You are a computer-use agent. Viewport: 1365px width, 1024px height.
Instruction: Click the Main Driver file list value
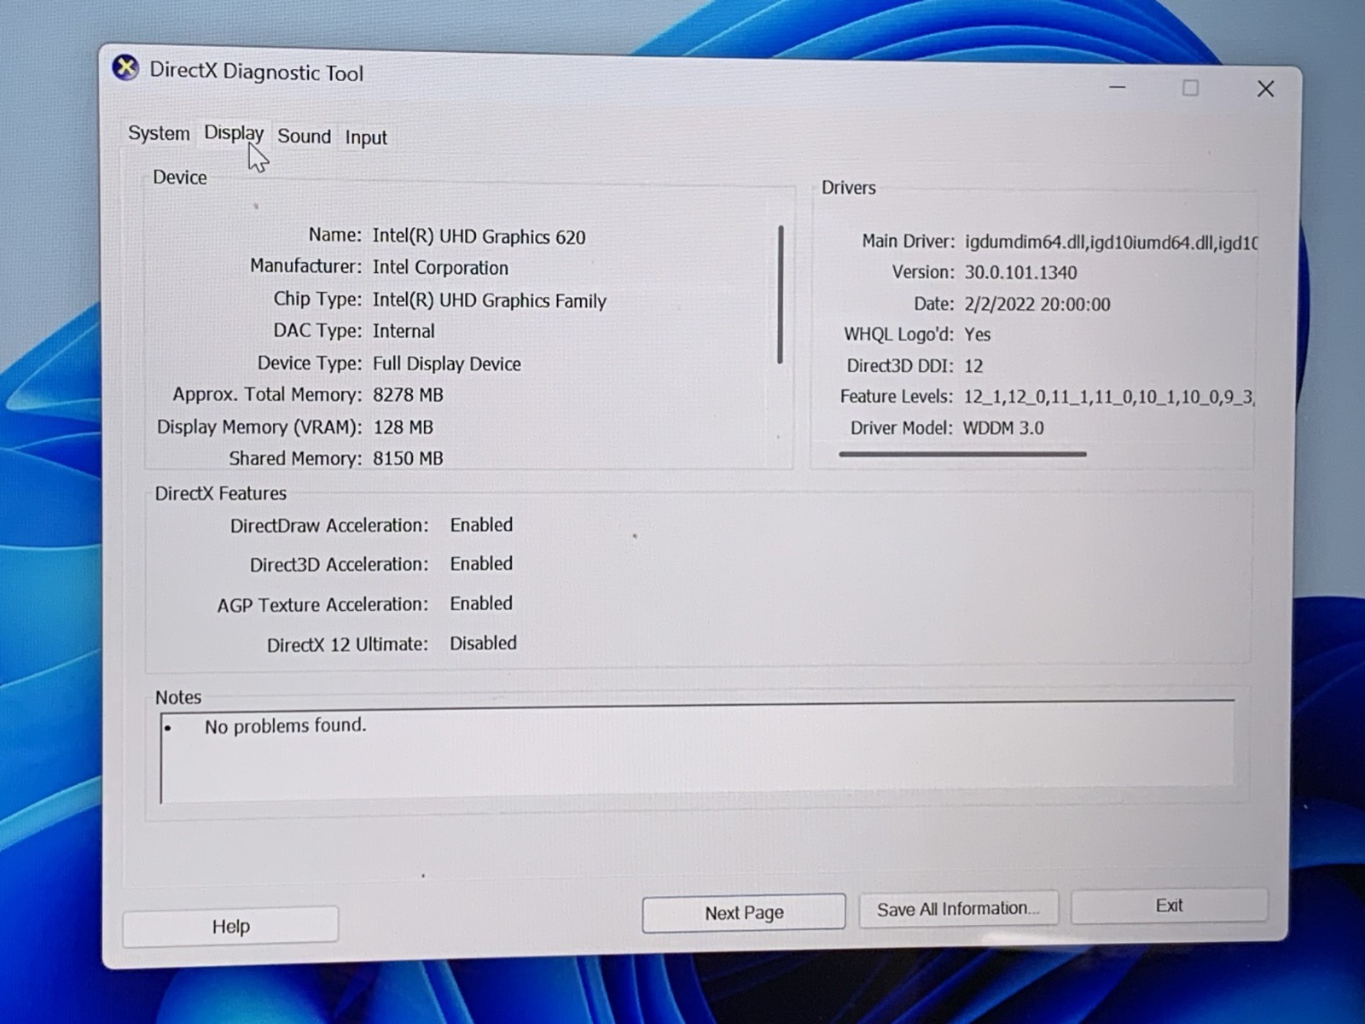point(1111,242)
